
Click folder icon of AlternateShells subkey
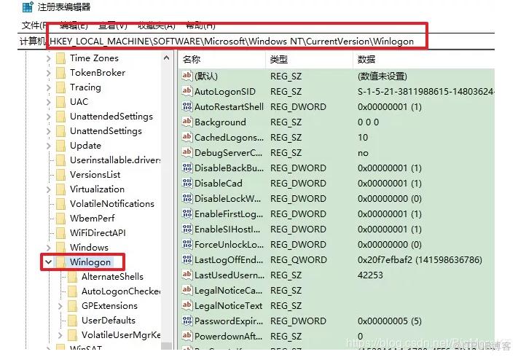point(72,277)
